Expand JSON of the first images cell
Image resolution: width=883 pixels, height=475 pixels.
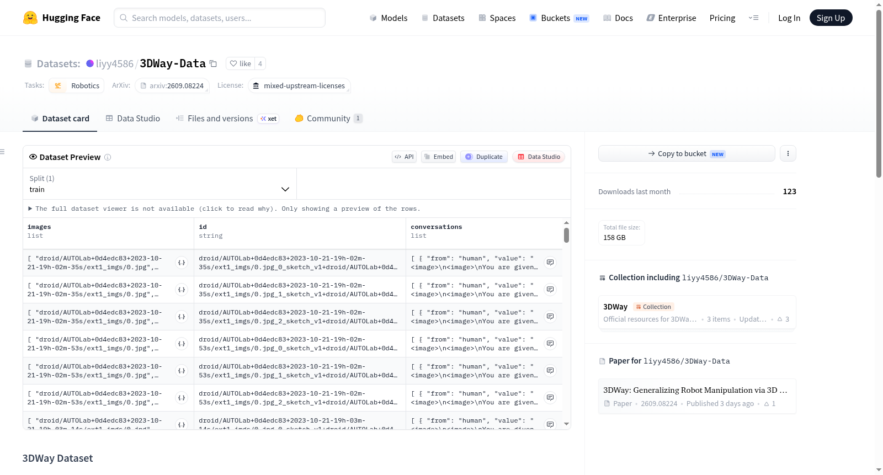[182, 263]
